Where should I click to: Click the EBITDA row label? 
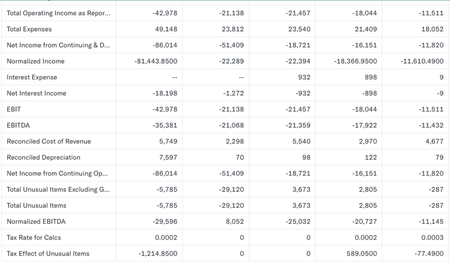(18, 125)
